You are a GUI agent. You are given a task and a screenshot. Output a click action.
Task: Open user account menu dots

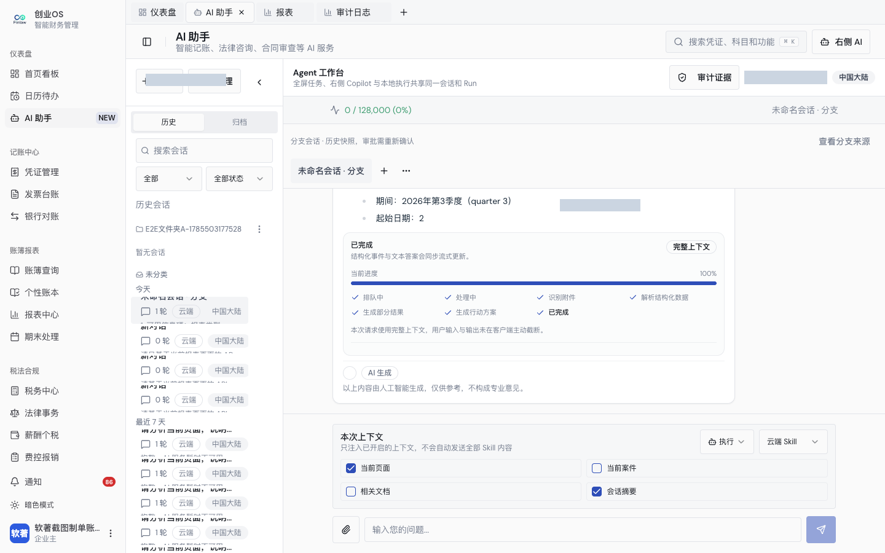[x=111, y=533]
